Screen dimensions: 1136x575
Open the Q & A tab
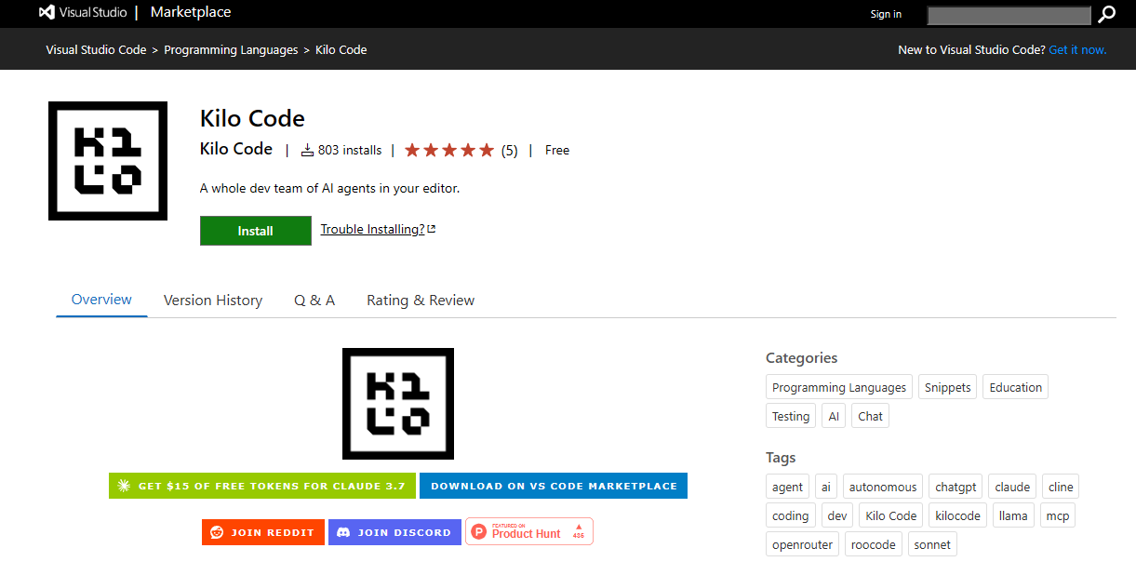pos(314,301)
